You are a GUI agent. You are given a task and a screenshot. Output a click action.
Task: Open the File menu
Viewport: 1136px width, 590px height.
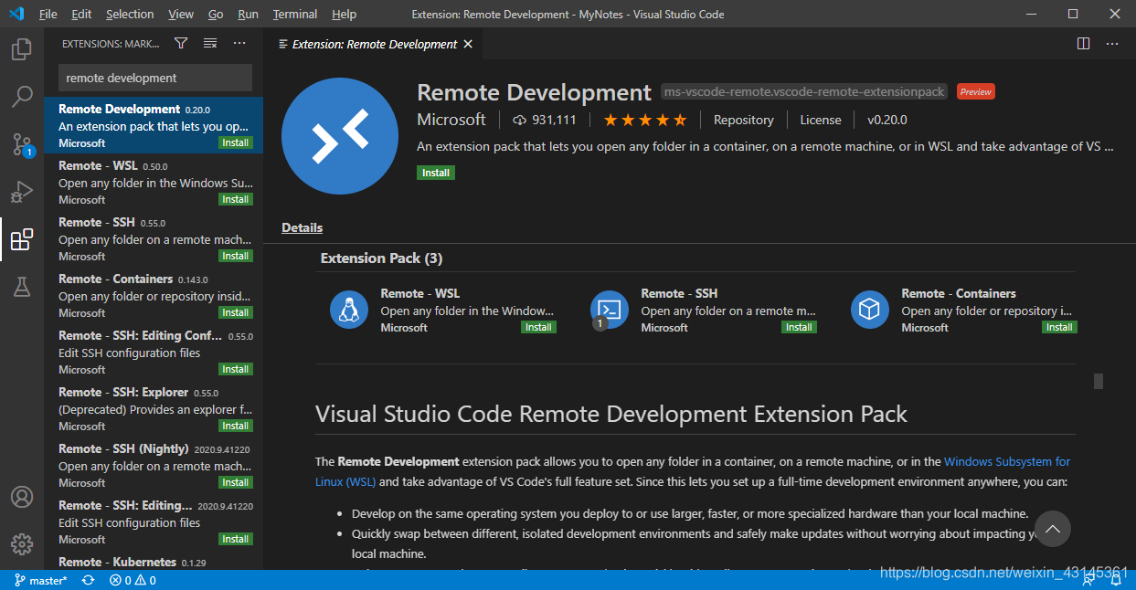48,14
